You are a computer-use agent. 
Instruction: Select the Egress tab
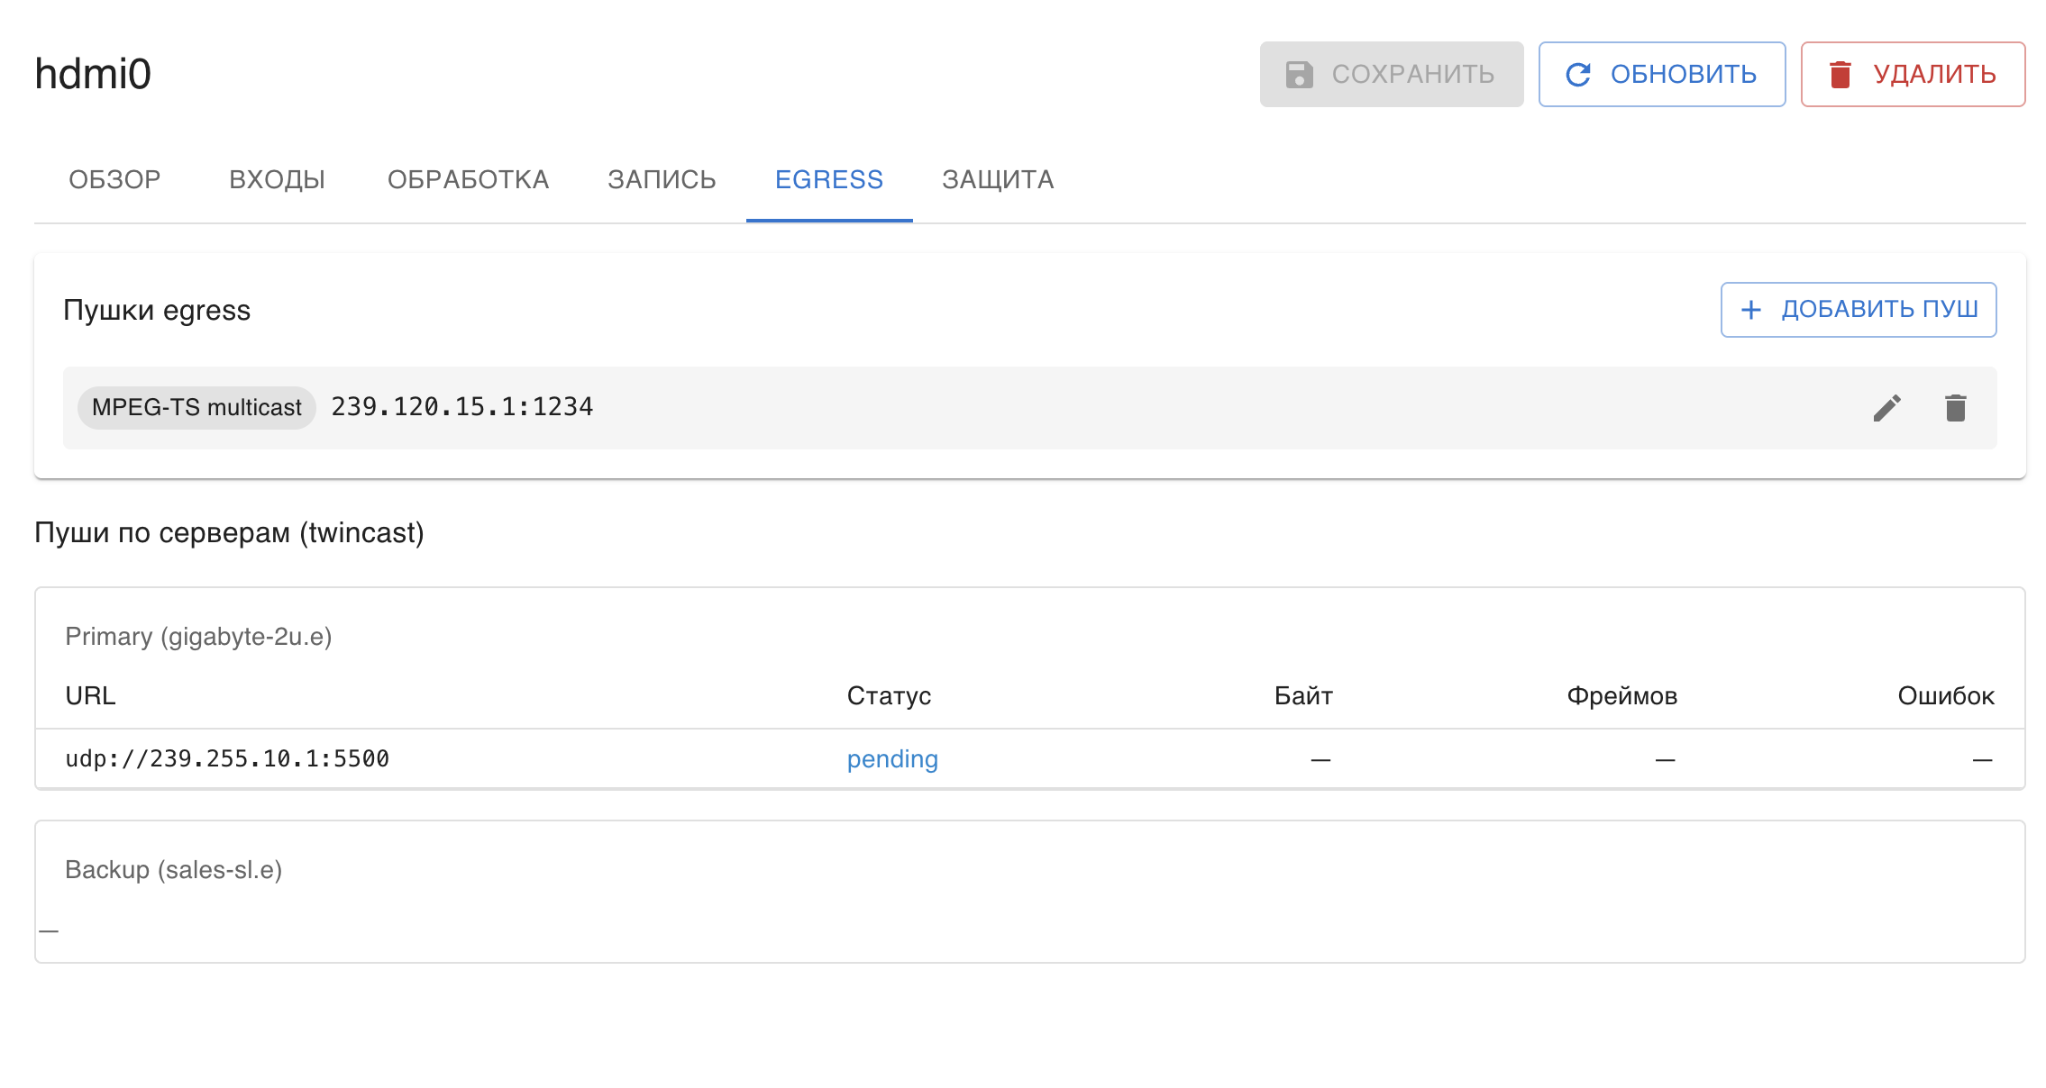coord(829,180)
